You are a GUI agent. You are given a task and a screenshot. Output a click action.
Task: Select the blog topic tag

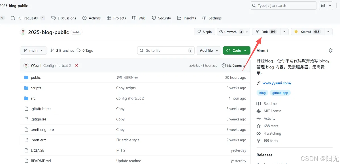(262, 93)
